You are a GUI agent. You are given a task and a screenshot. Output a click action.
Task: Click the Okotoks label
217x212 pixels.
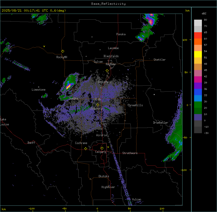pyautogui.click(x=104, y=176)
